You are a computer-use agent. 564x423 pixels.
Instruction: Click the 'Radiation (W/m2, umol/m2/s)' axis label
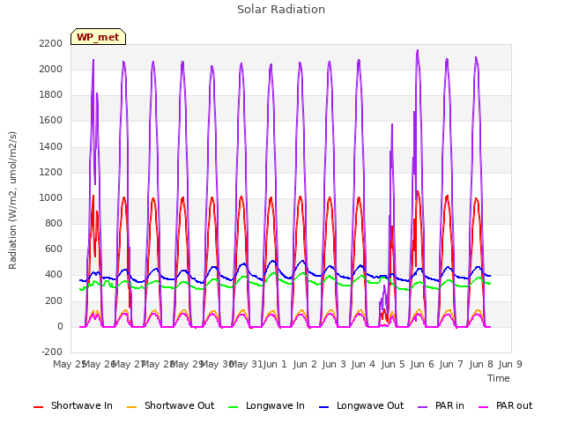[12, 200]
